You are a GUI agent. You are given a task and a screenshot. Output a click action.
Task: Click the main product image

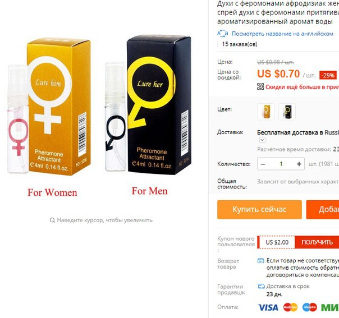coord(99,117)
